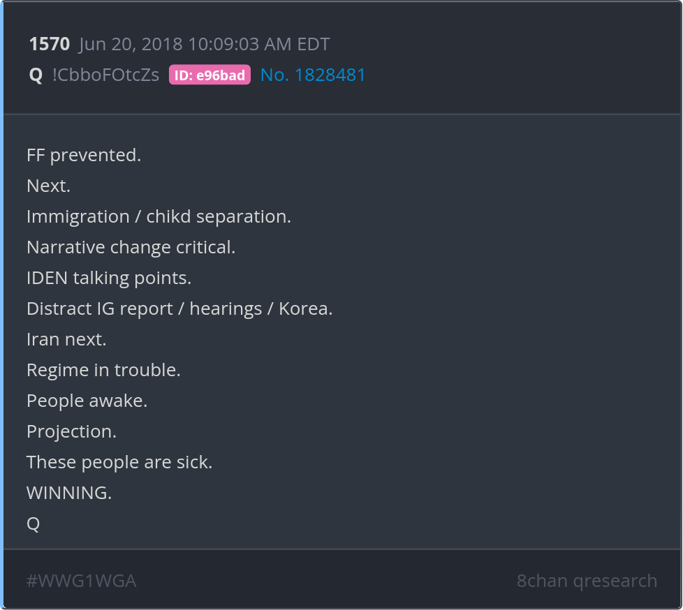Image resolution: width=683 pixels, height=610 pixels.
Task: Click the "Projection." line
Action: coord(71,431)
